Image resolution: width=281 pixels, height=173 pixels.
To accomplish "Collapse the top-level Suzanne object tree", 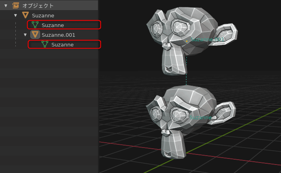I will pos(15,16).
